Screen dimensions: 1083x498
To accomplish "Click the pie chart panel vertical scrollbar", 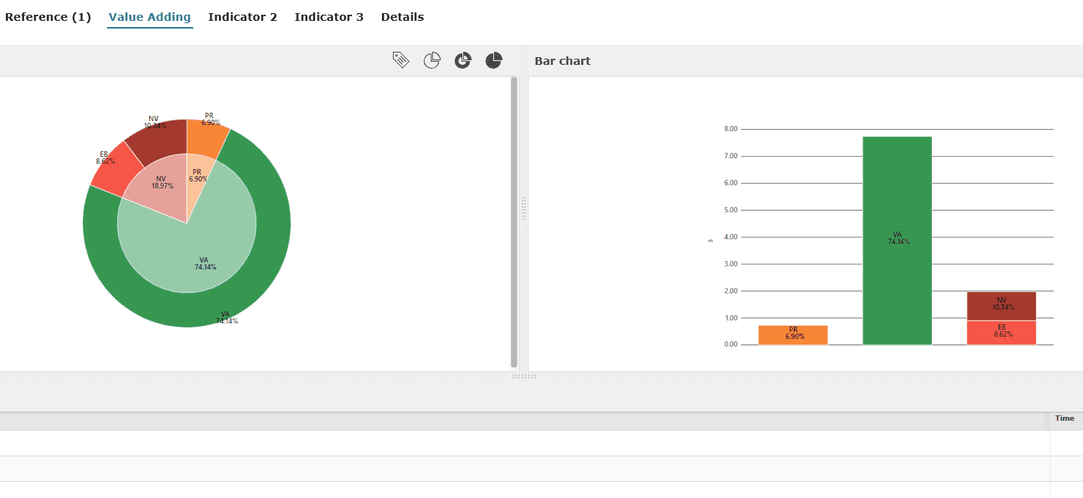I will point(514,222).
